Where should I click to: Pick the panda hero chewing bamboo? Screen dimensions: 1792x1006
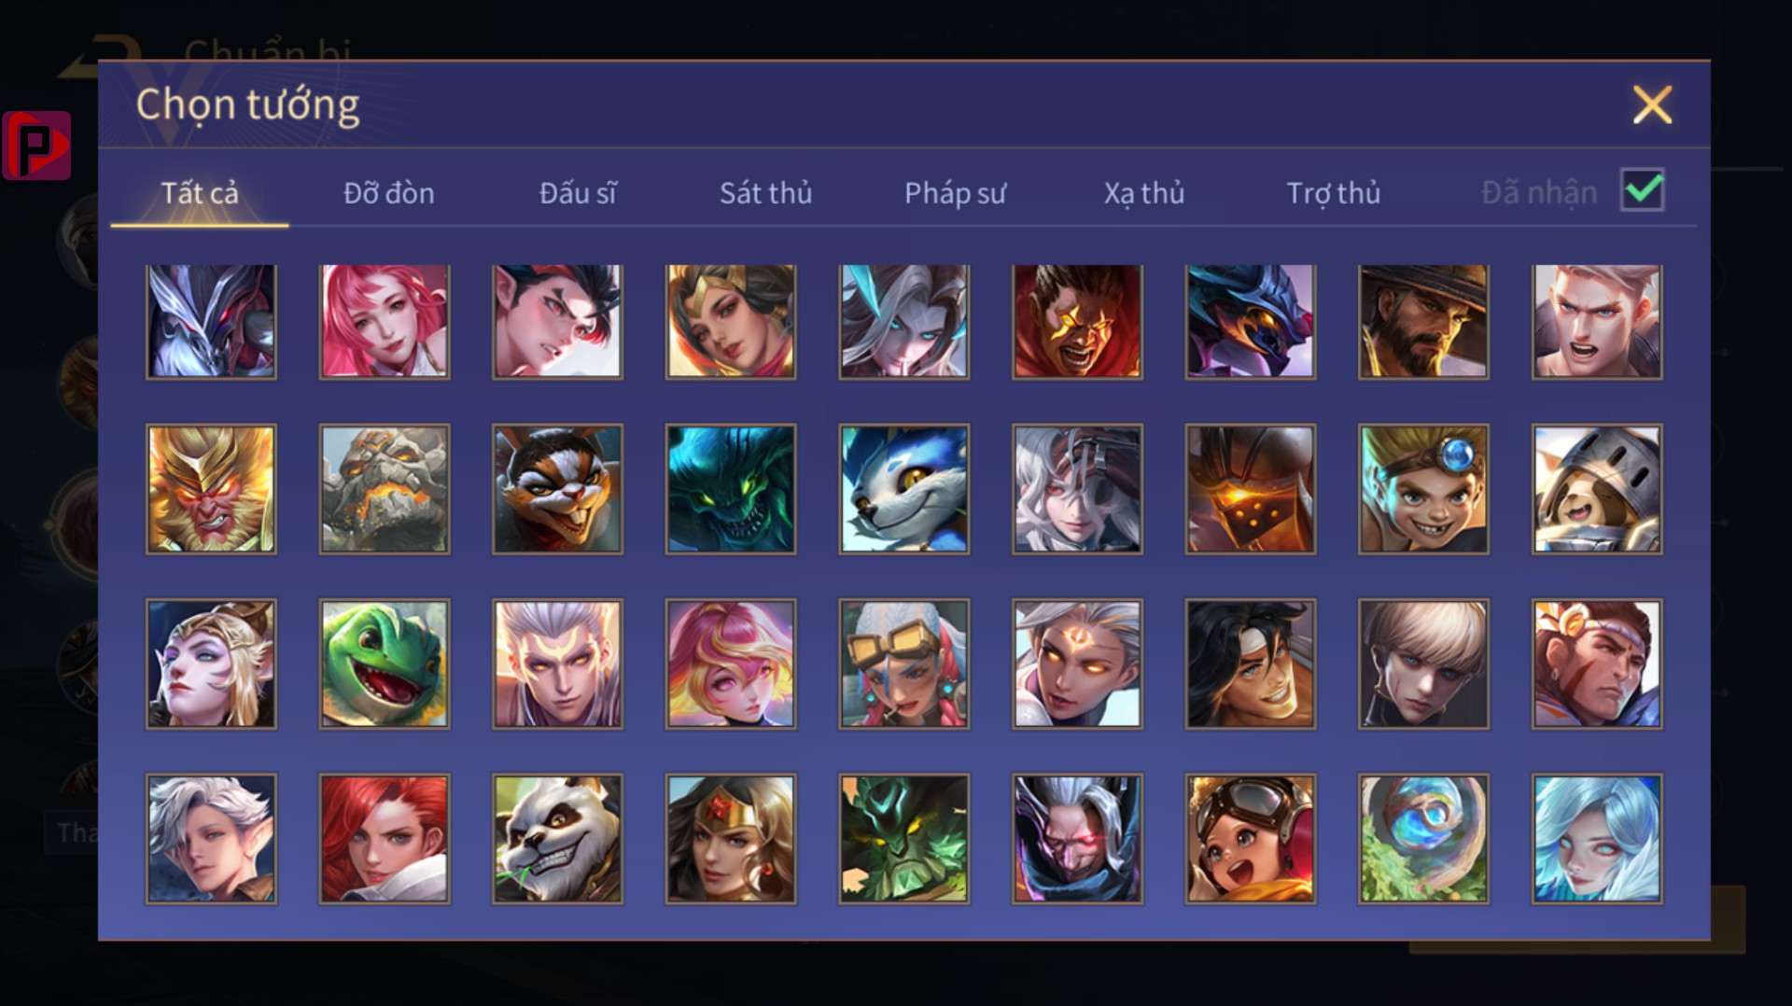coord(557,838)
